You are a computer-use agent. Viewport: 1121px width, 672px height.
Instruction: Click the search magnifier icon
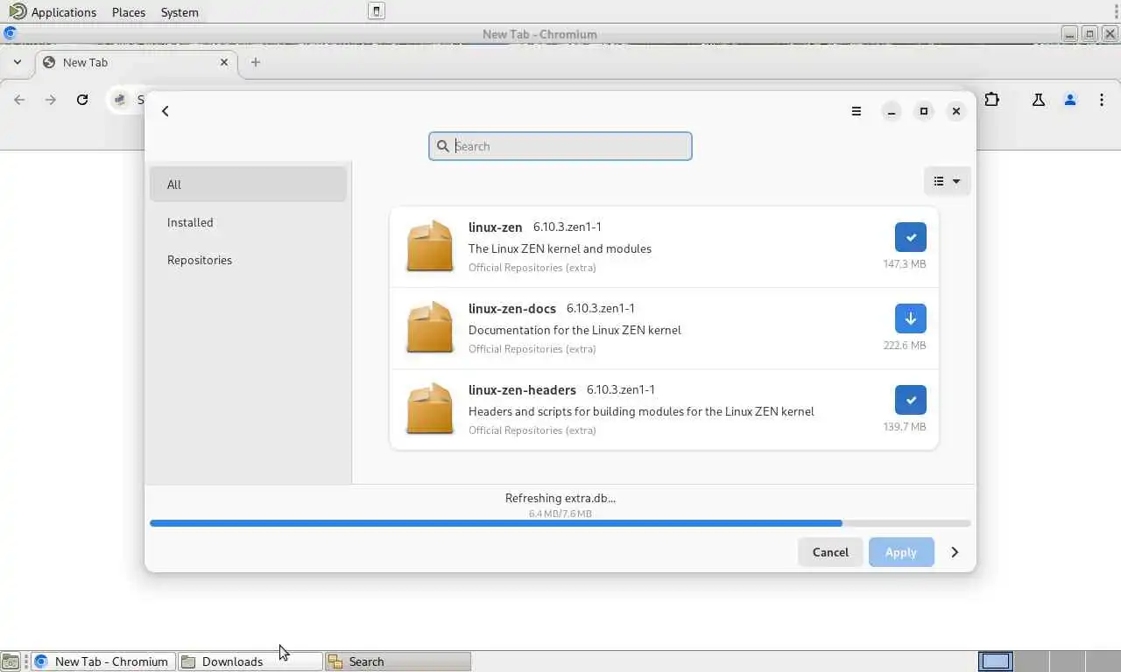coord(443,146)
